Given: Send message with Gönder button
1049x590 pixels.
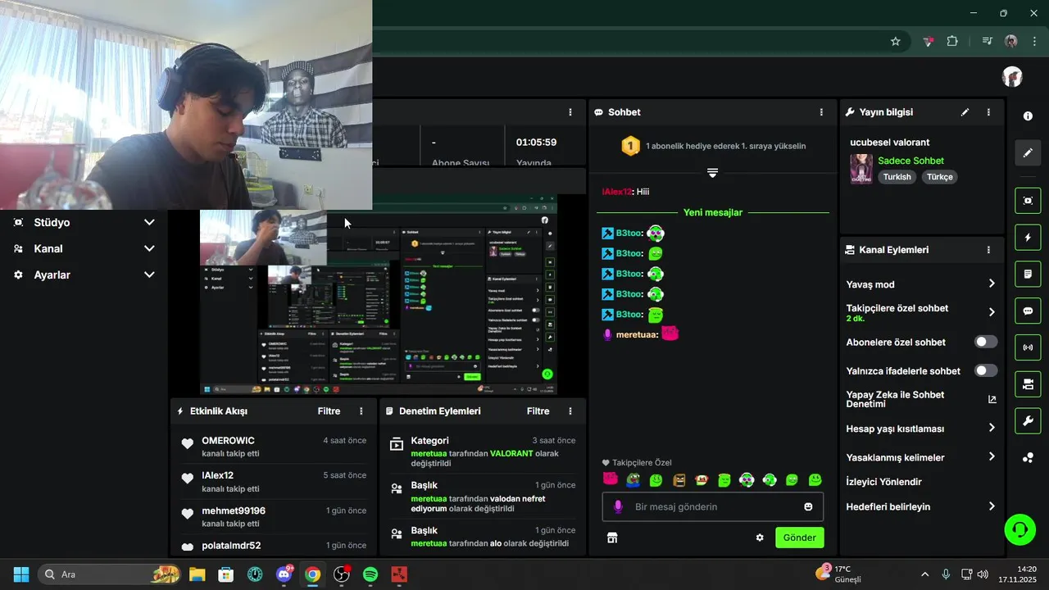Looking at the screenshot, I should (x=800, y=538).
